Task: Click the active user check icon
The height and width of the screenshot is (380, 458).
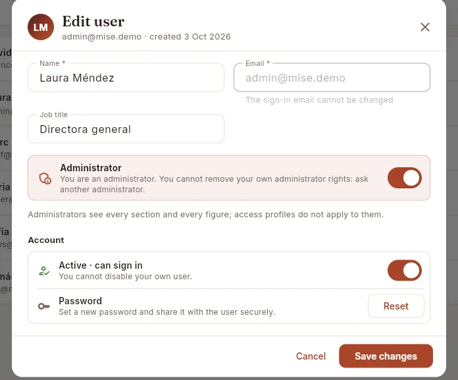Action: click(x=44, y=271)
